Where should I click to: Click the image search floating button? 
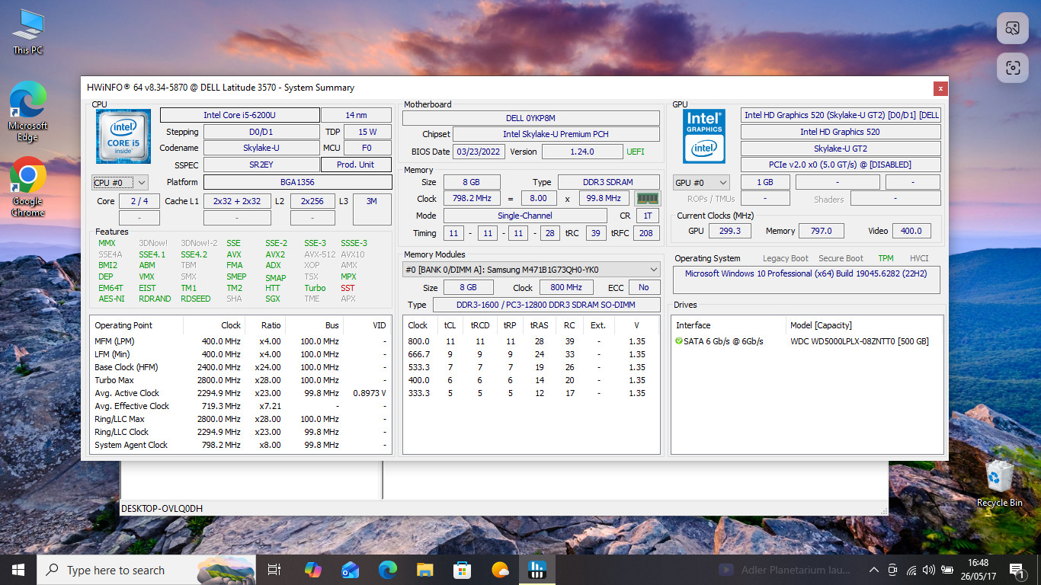1013,28
